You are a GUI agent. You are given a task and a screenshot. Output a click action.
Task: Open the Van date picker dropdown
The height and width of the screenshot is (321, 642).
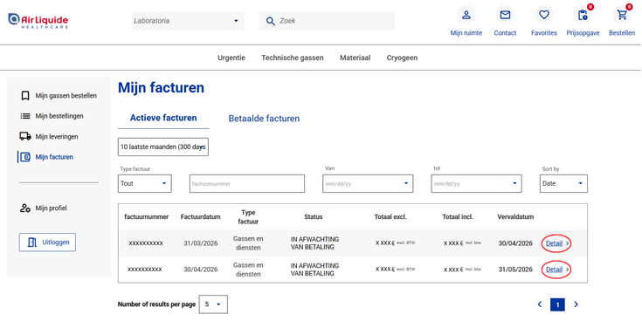368,183
